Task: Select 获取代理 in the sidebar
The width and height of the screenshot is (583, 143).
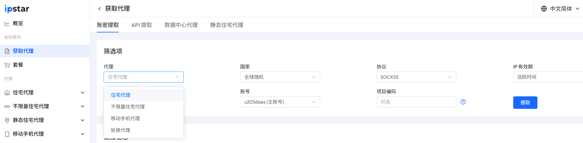Action: 23,51
